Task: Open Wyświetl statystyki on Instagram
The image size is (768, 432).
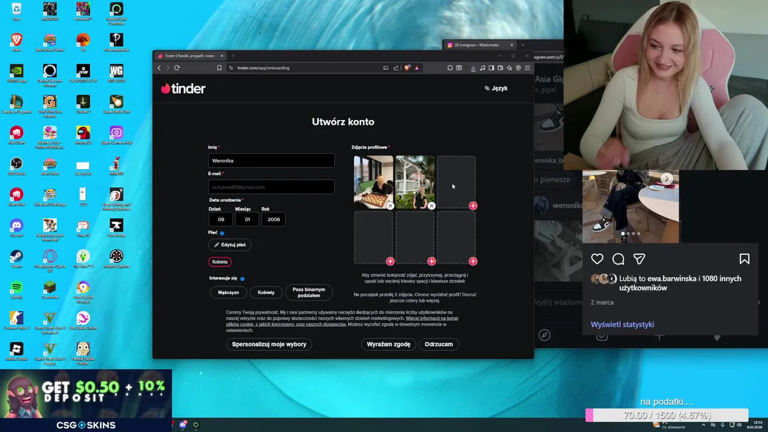Action: click(622, 325)
